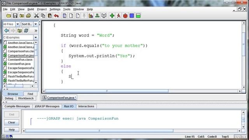249x140 pixels.
Task: Click the third window layout icon in status bar
Action: 11,136
